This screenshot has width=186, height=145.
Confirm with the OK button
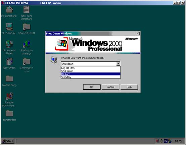[x=92, y=87]
